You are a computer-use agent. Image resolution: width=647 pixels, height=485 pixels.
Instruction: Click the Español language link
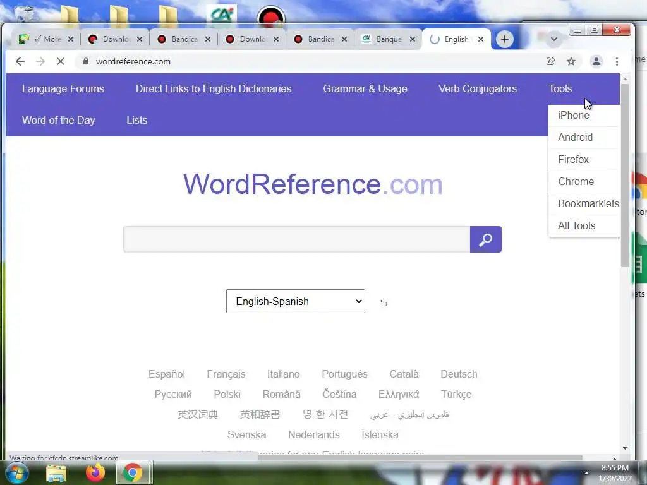[167, 374]
